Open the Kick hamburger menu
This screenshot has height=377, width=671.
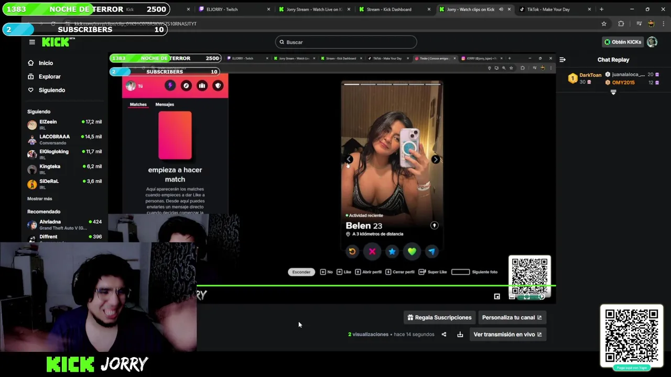[x=32, y=42]
